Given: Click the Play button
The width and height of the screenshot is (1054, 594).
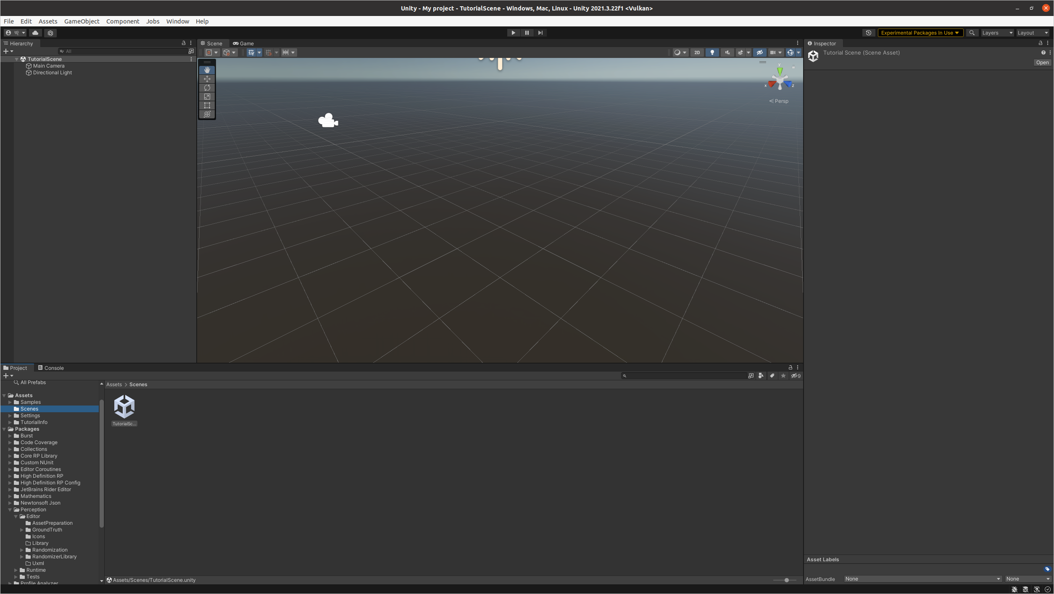Looking at the screenshot, I should coord(513,33).
